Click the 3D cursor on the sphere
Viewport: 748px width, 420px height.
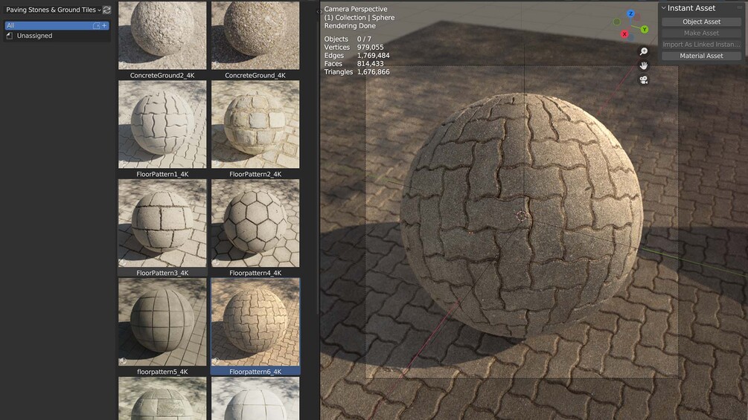522,216
